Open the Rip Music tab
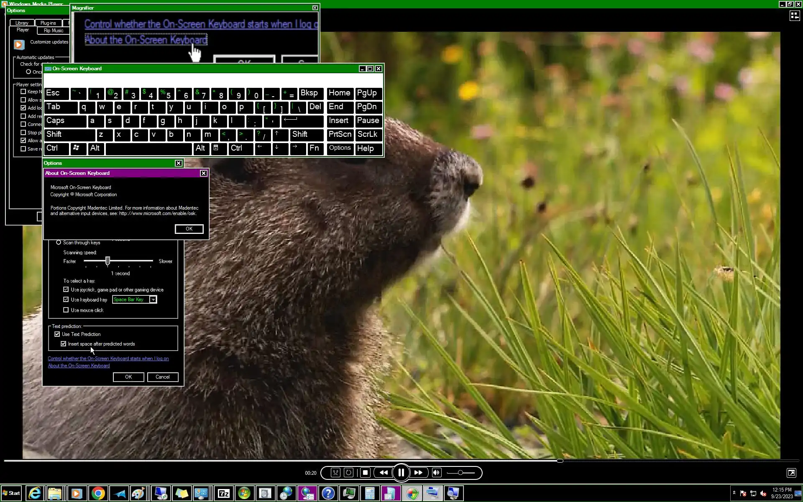 click(54, 31)
